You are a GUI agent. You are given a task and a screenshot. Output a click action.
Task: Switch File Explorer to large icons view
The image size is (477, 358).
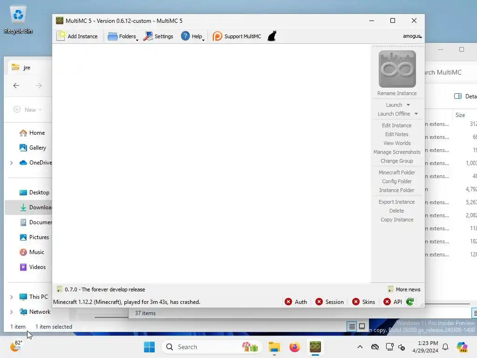tap(362, 326)
